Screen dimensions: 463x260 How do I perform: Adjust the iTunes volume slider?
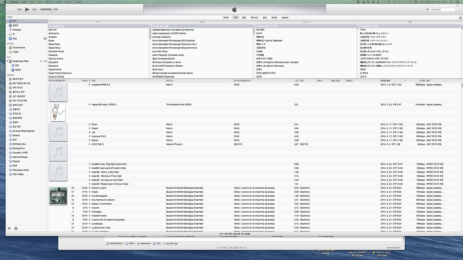pos(49,9)
